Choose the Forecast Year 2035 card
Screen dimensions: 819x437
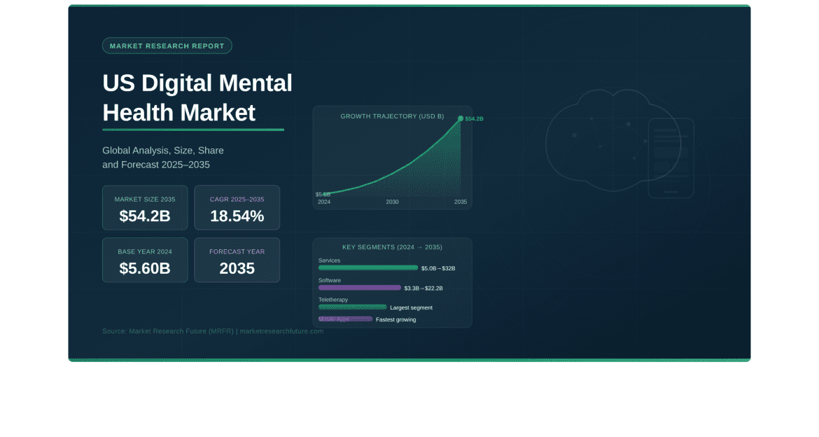237,260
